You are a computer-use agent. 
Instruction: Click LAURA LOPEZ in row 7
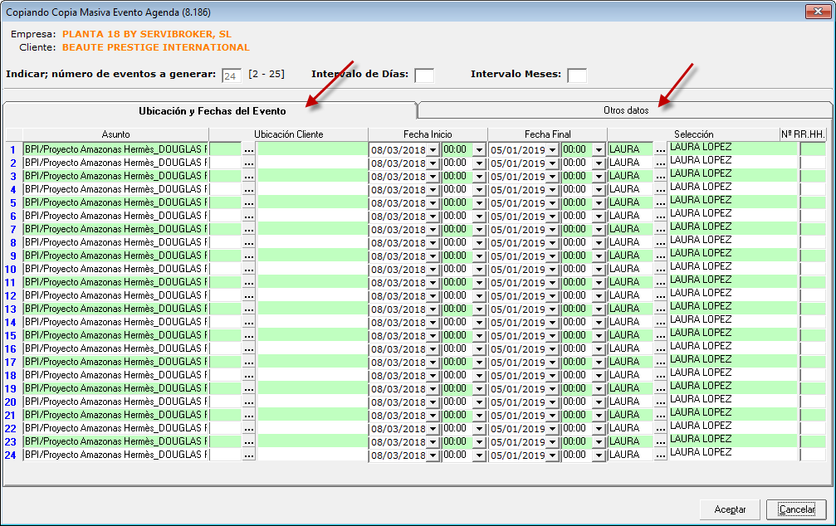click(x=701, y=226)
